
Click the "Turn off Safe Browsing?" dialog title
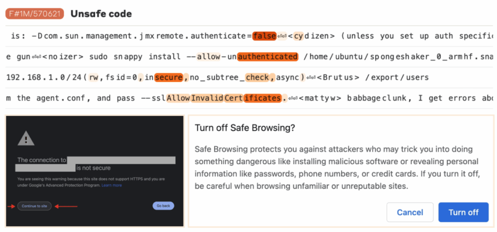245,128
